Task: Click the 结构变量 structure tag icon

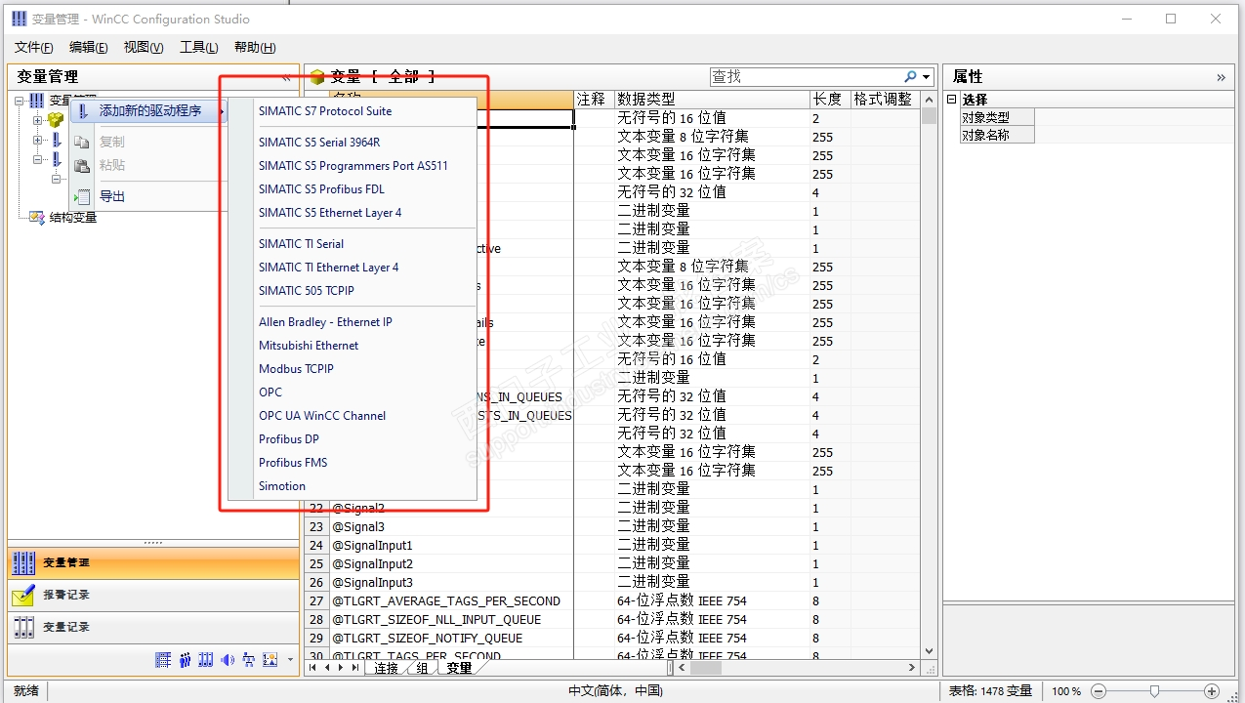Action: 37,217
